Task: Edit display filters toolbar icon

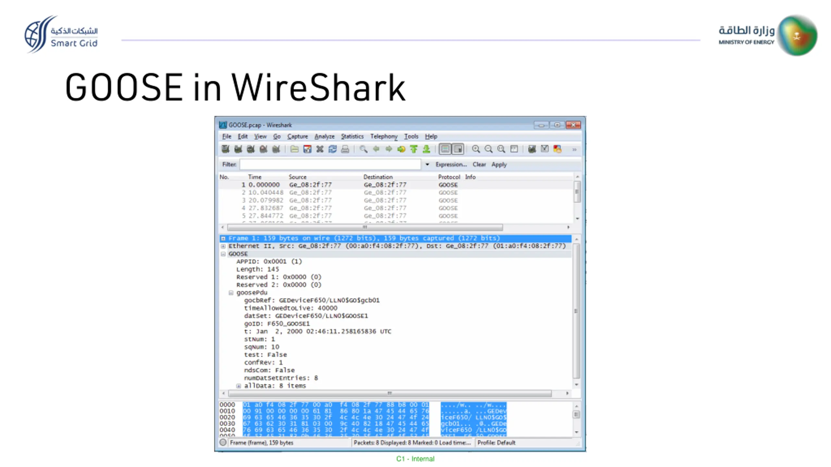Action: click(x=545, y=149)
